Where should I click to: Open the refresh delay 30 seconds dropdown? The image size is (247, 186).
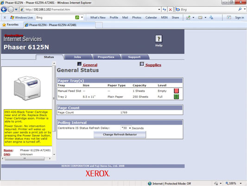(x=126, y=128)
